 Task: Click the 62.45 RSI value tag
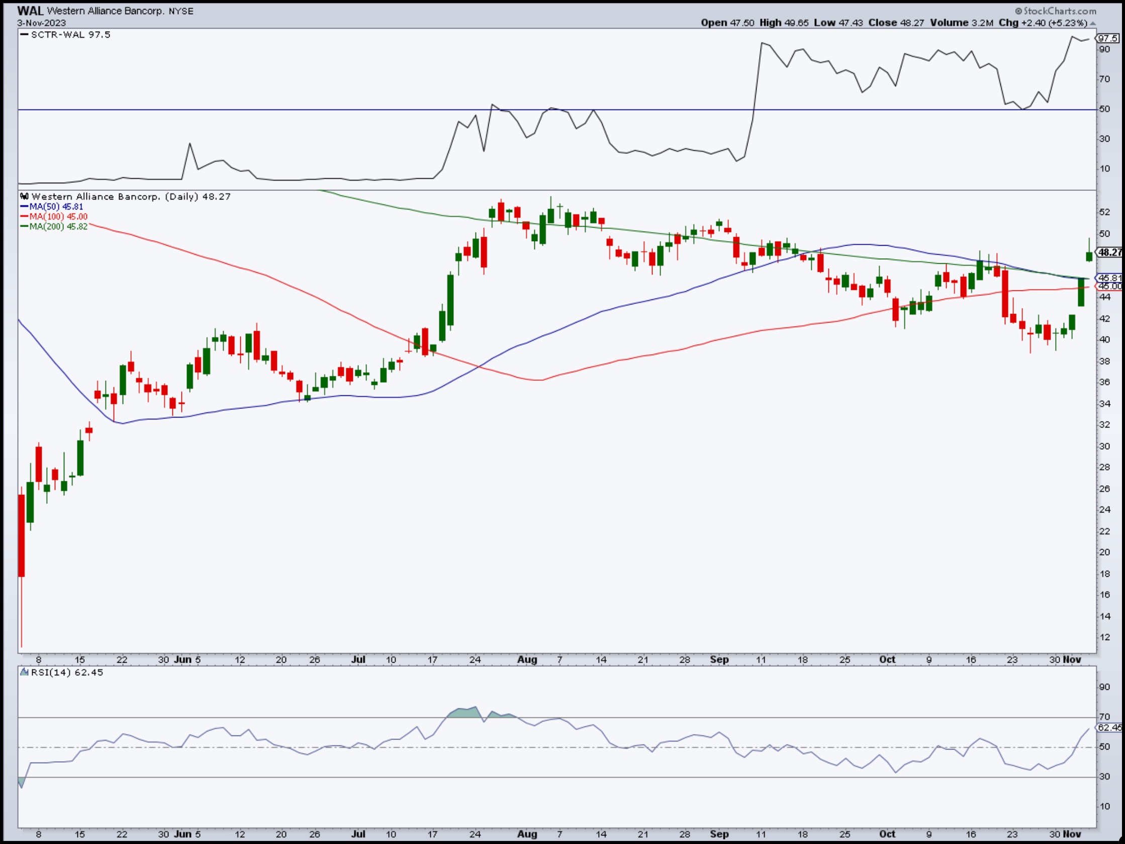click(1109, 727)
